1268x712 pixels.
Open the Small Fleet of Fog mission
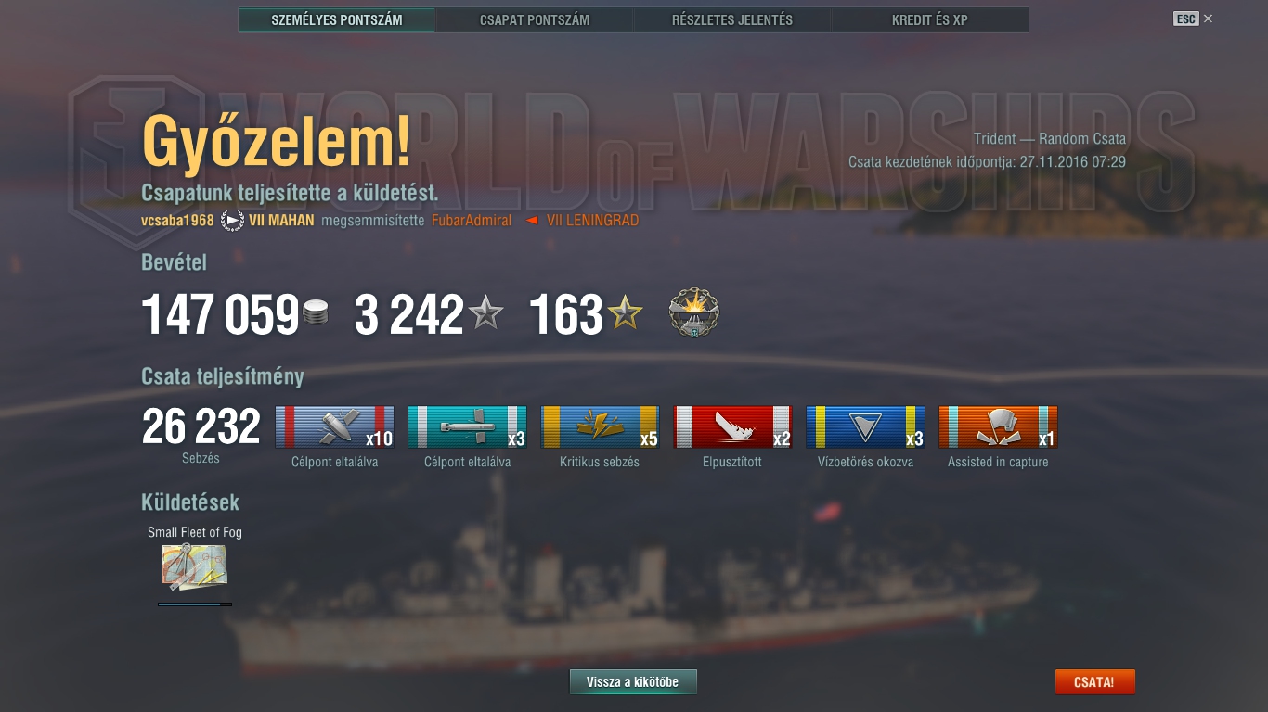tap(194, 567)
